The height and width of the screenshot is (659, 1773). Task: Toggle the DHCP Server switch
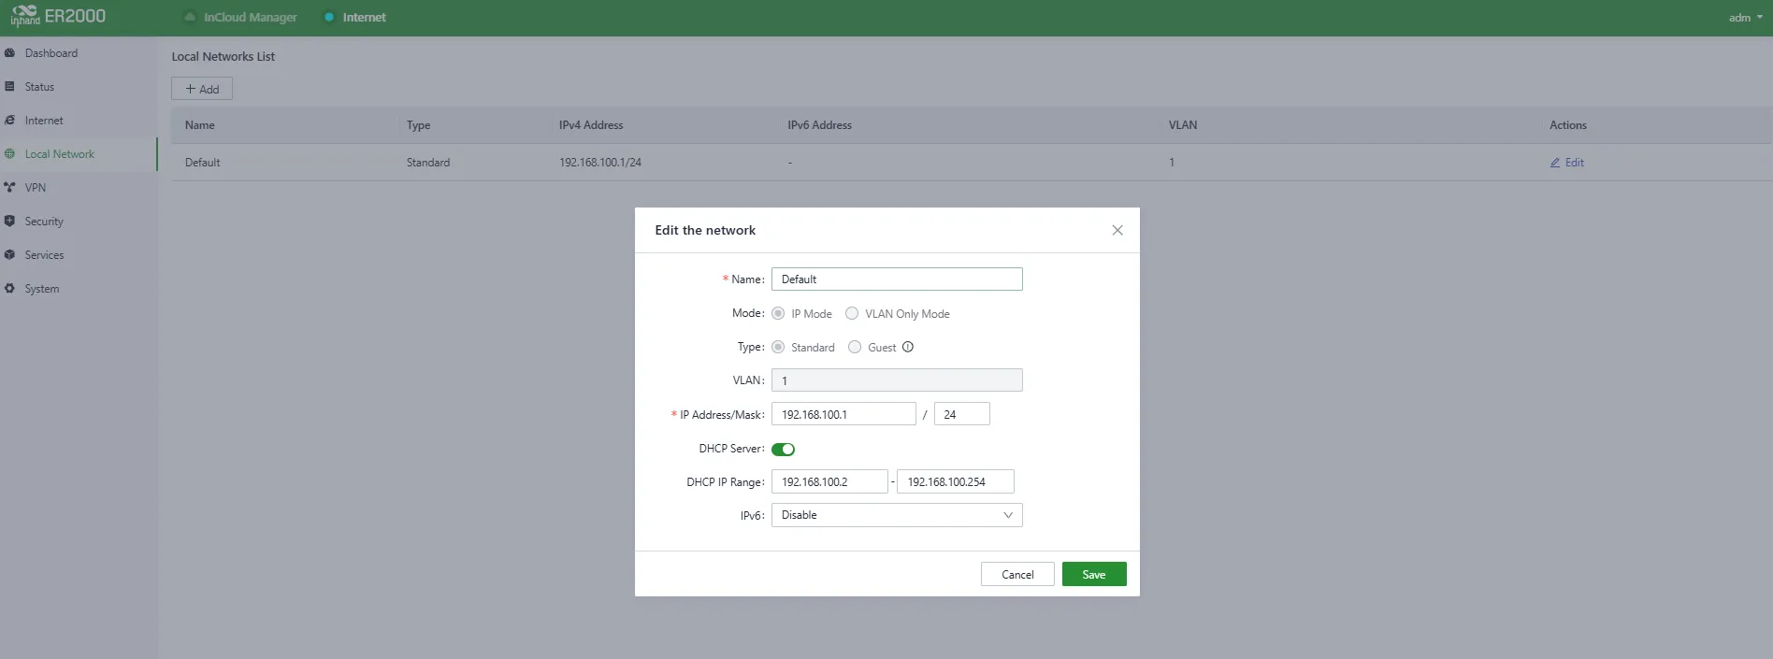pyautogui.click(x=783, y=450)
